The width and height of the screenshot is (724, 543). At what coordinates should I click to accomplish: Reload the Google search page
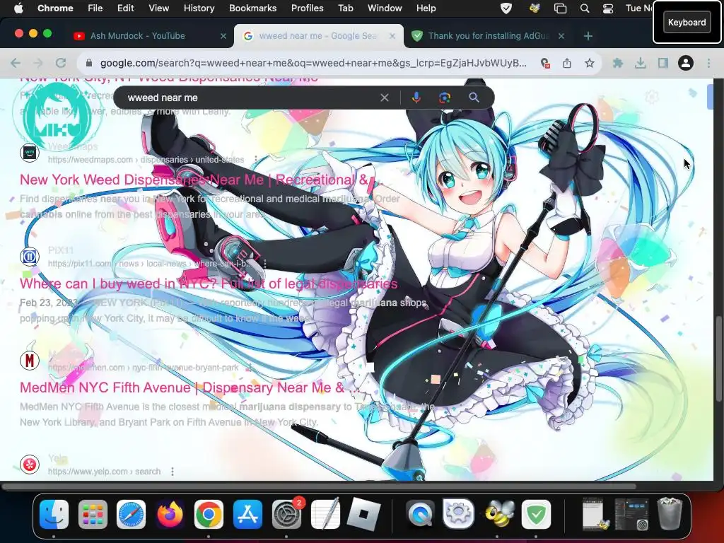coord(61,63)
